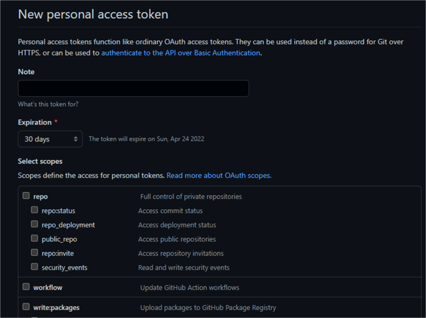Toggle the workflow scope checkbox

click(x=26, y=287)
